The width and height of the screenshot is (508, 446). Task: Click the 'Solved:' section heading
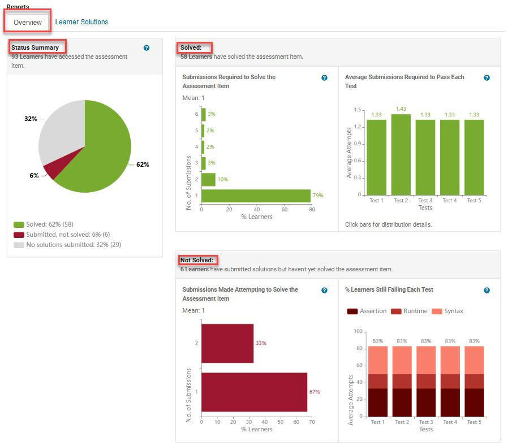click(x=191, y=47)
